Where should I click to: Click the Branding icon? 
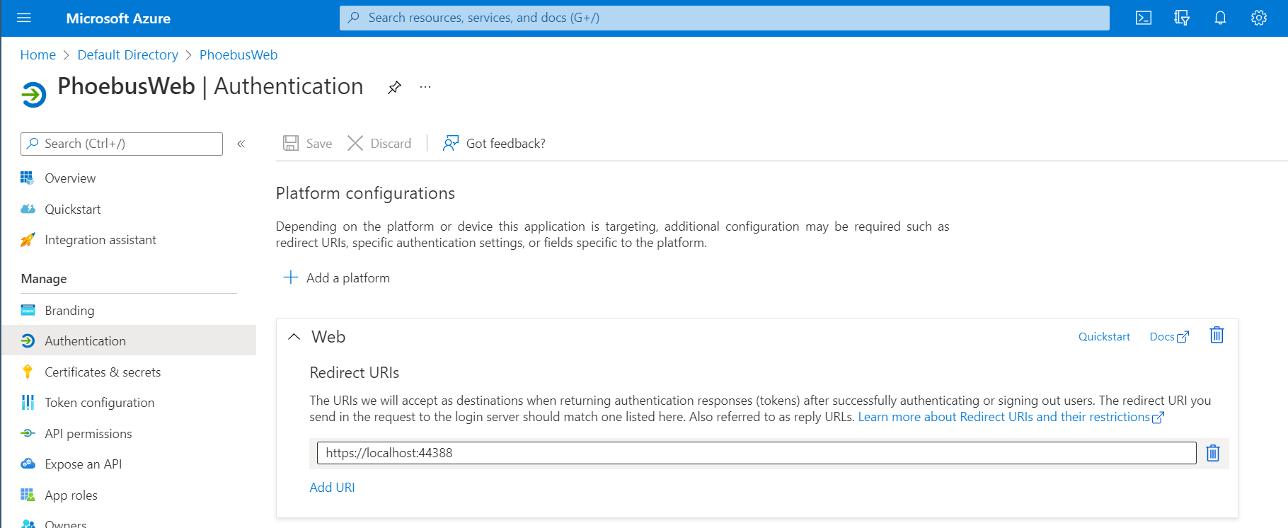click(28, 310)
